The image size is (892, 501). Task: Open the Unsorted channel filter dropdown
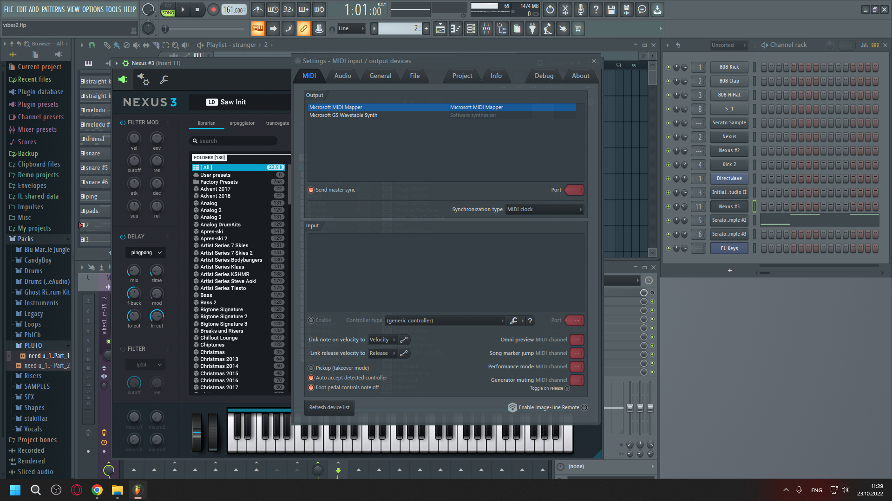[728, 45]
